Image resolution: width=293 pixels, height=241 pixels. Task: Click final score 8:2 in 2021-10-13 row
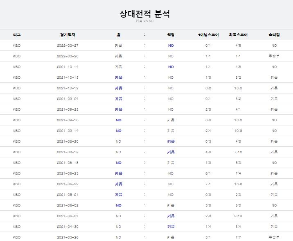coord(238,77)
